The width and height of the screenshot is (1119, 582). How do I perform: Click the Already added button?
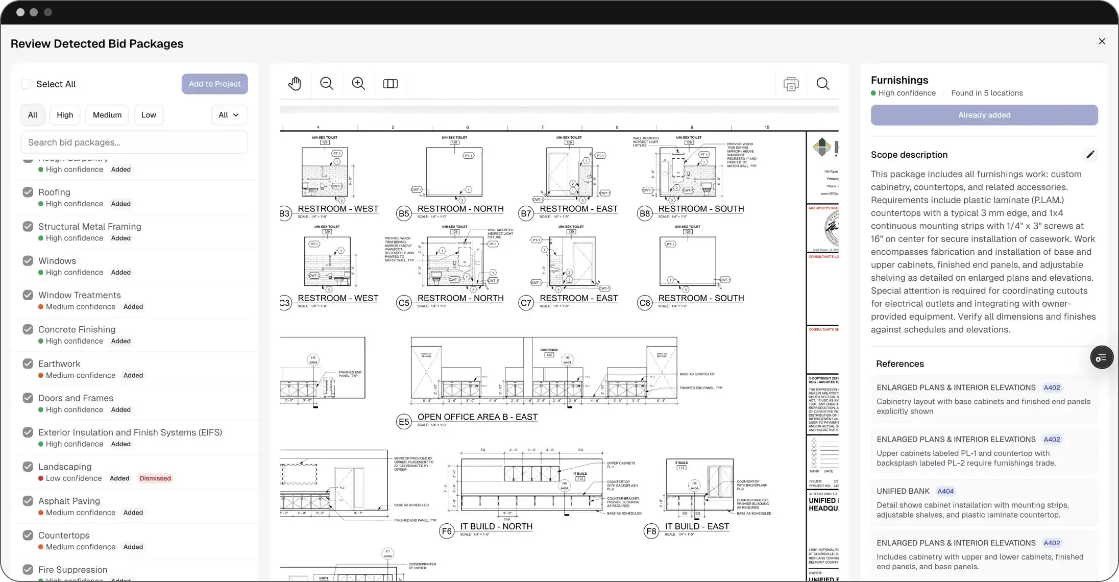984,115
